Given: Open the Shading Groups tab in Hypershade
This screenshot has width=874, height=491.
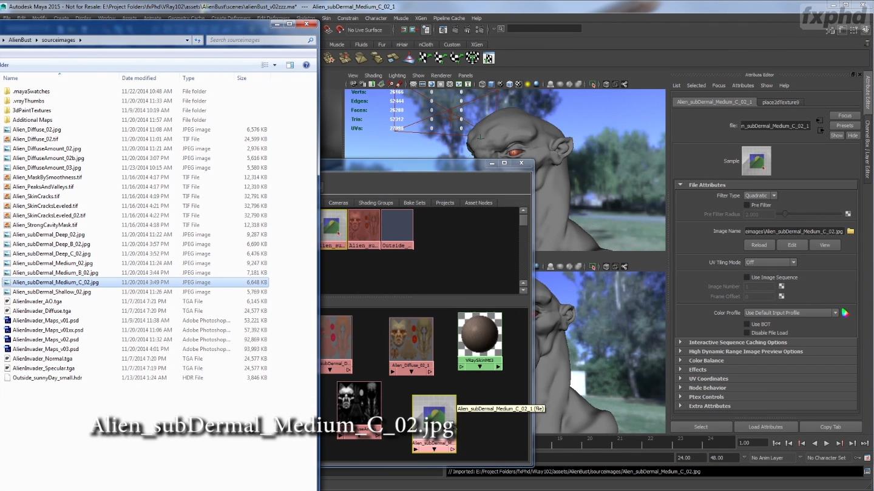Looking at the screenshot, I should coord(376,202).
